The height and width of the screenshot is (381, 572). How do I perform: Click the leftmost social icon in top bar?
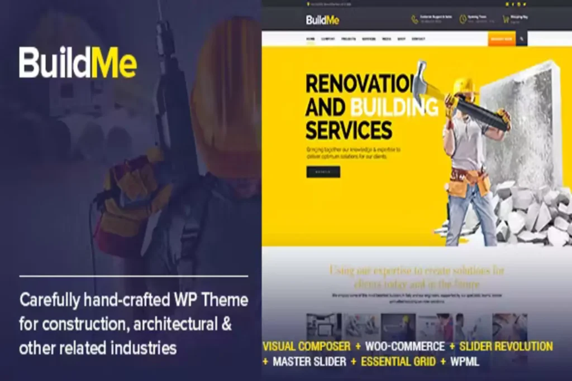coord(507,4)
